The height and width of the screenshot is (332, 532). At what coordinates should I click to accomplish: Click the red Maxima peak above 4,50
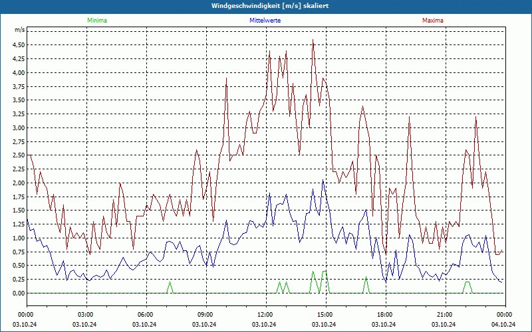(x=313, y=40)
